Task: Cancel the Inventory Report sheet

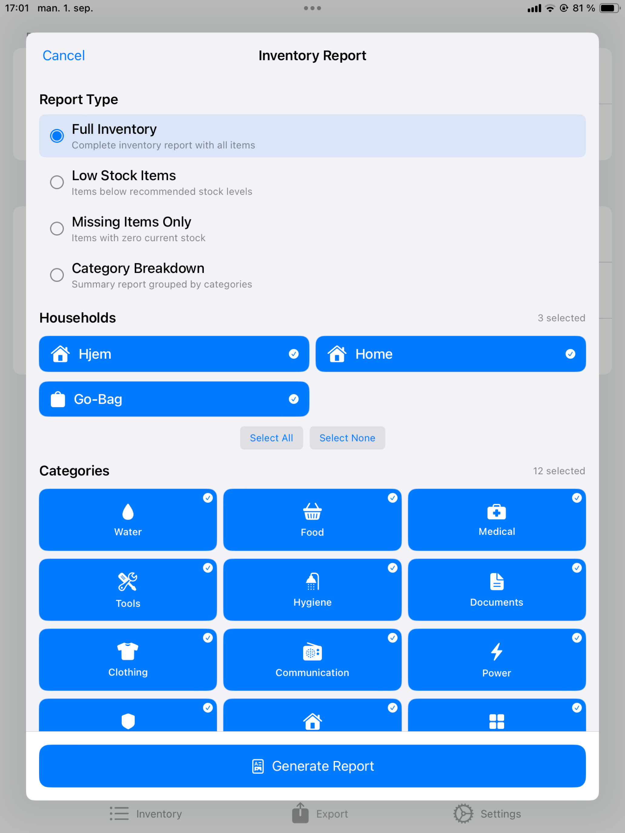Action: tap(64, 55)
